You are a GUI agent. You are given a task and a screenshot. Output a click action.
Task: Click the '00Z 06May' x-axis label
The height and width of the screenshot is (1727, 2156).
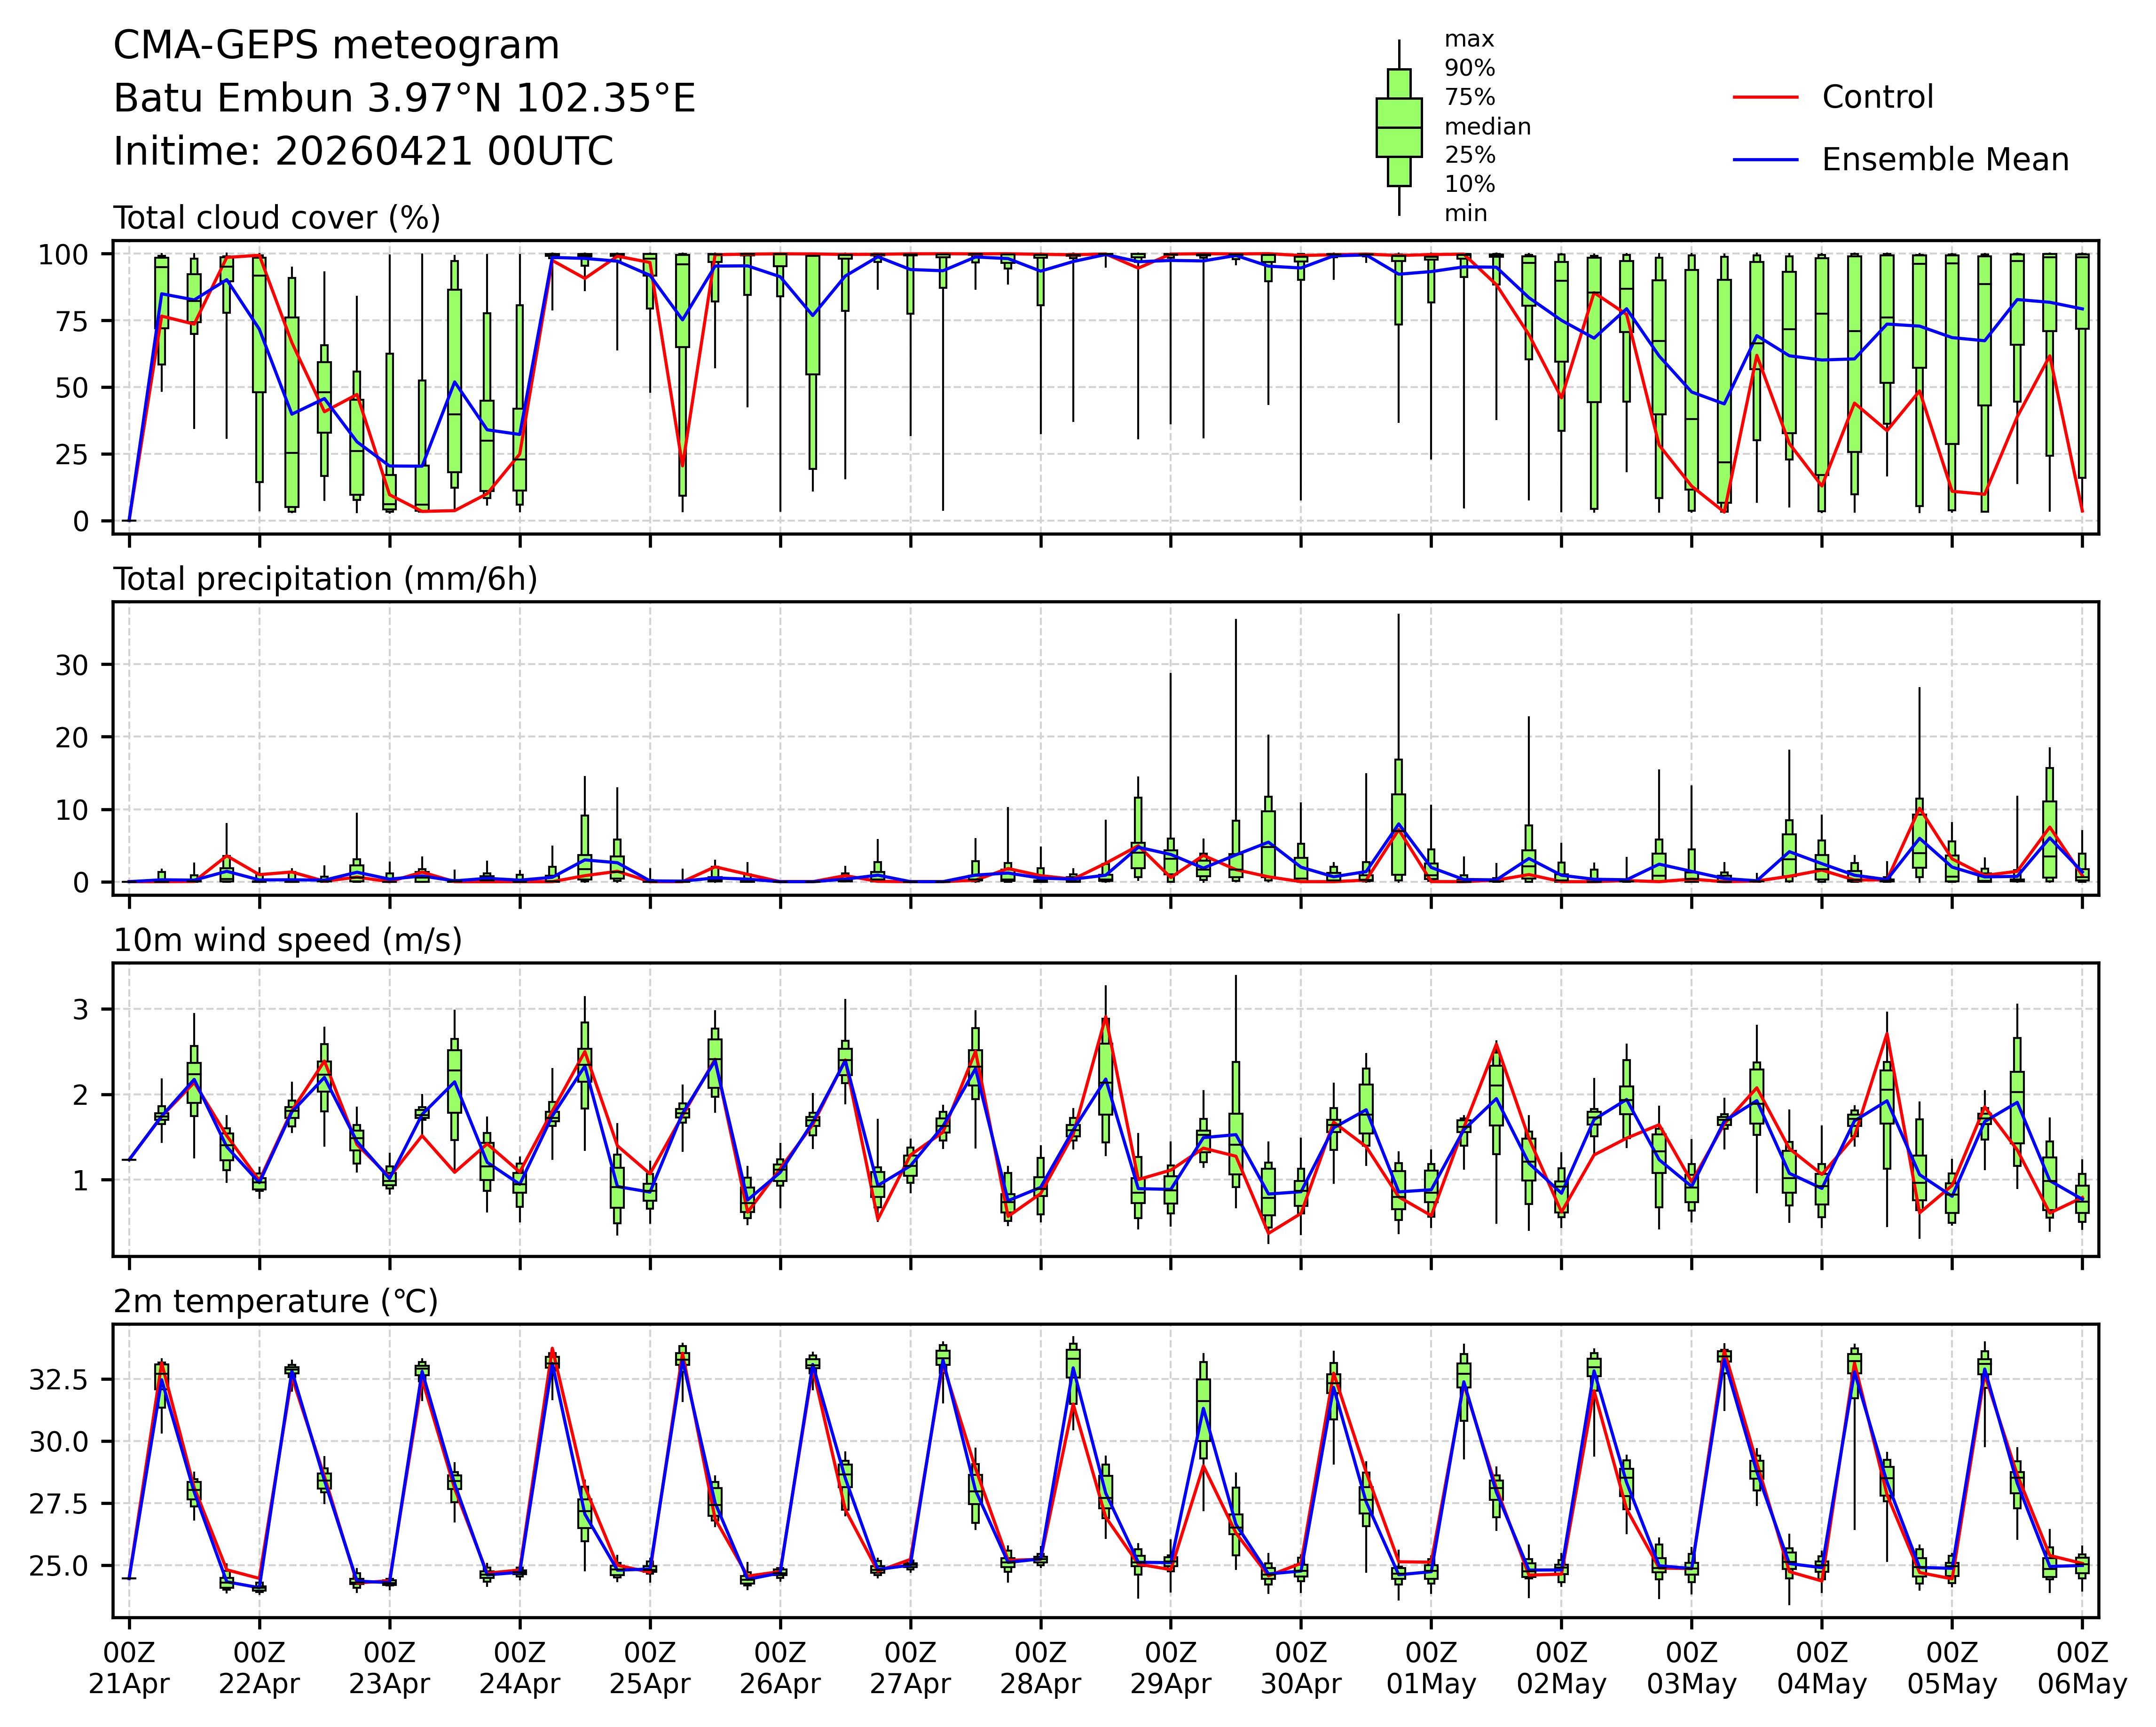click(2082, 1668)
